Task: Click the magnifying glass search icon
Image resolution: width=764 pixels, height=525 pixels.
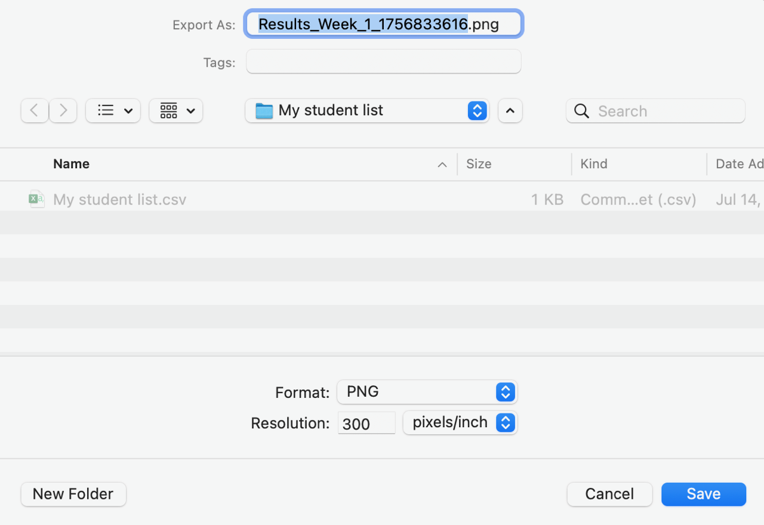Action: (581, 111)
